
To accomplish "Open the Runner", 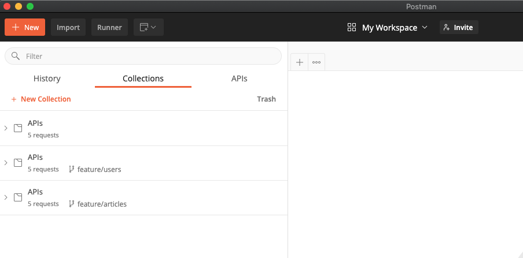I will pyautogui.click(x=109, y=27).
